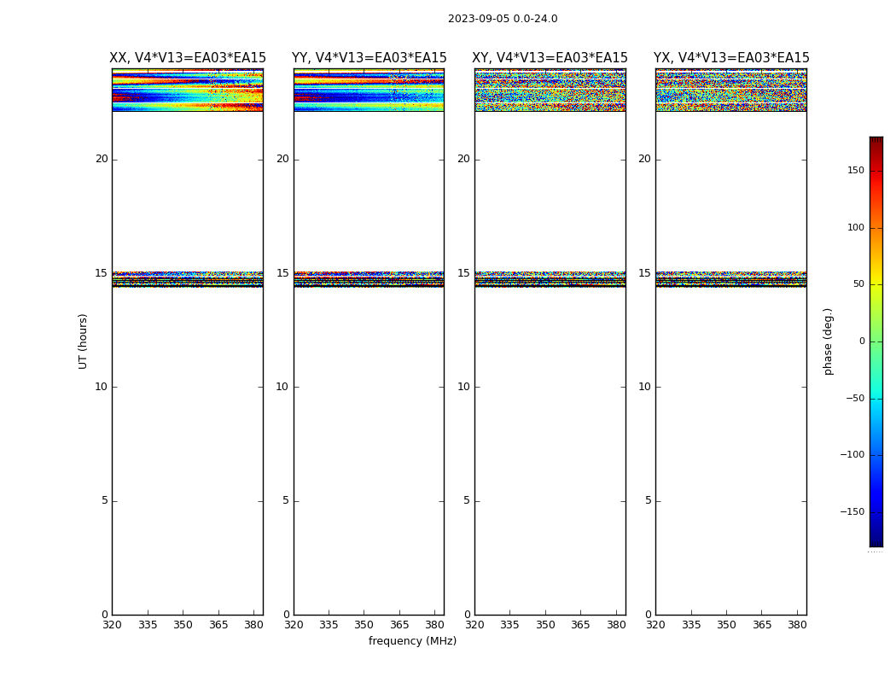Image resolution: width=896 pixels, height=683 pixels.
Task: Click the "335" frequency tick under the XX panel
Action: (148, 625)
